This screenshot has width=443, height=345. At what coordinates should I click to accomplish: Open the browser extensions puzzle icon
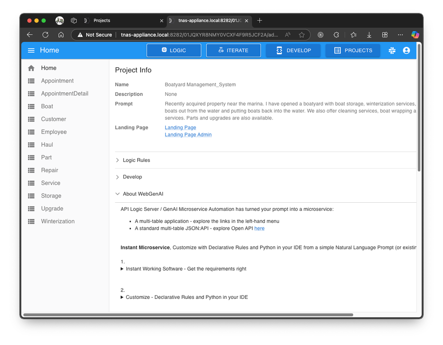coord(336,35)
